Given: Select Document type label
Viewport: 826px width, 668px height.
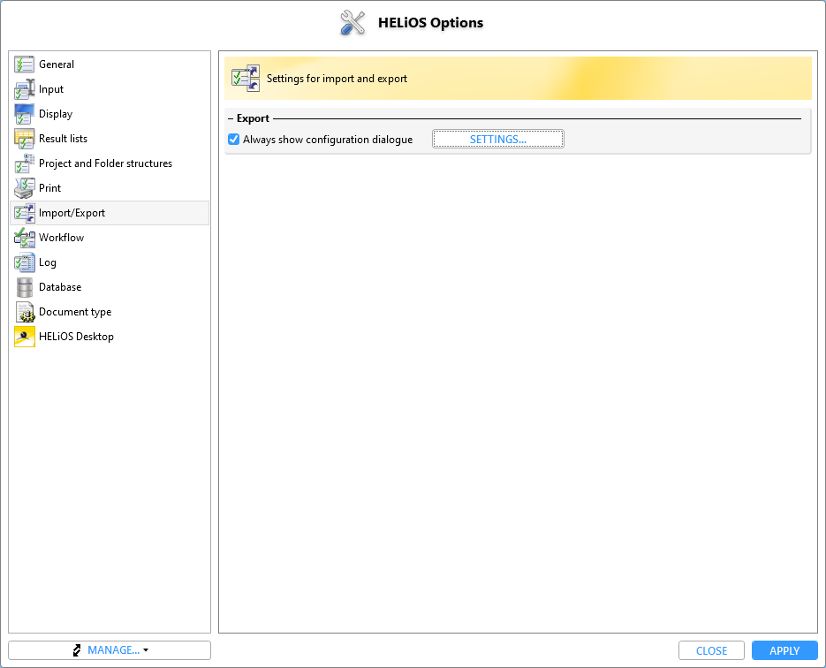Looking at the screenshot, I should (75, 312).
